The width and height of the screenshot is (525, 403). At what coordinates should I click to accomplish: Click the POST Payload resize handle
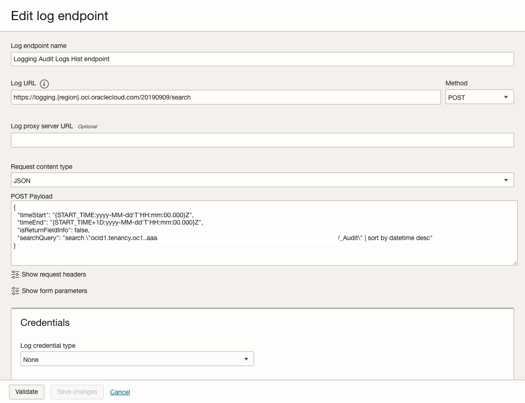pos(515,262)
